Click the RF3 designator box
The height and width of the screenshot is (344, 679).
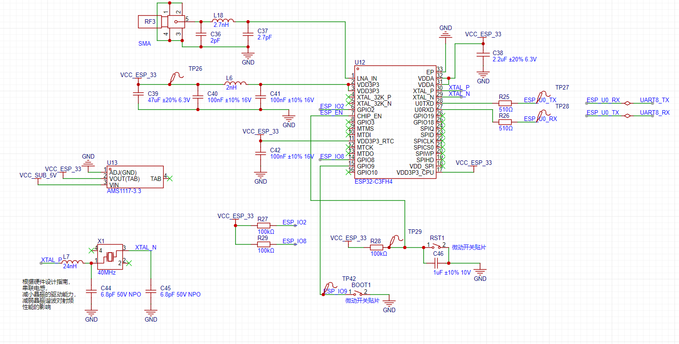point(150,21)
